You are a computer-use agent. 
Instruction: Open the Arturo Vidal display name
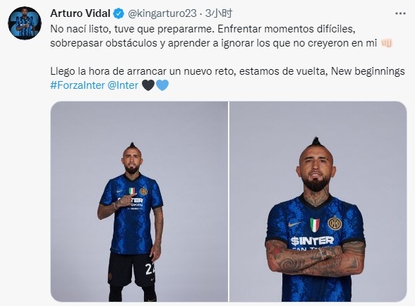[x=80, y=13]
